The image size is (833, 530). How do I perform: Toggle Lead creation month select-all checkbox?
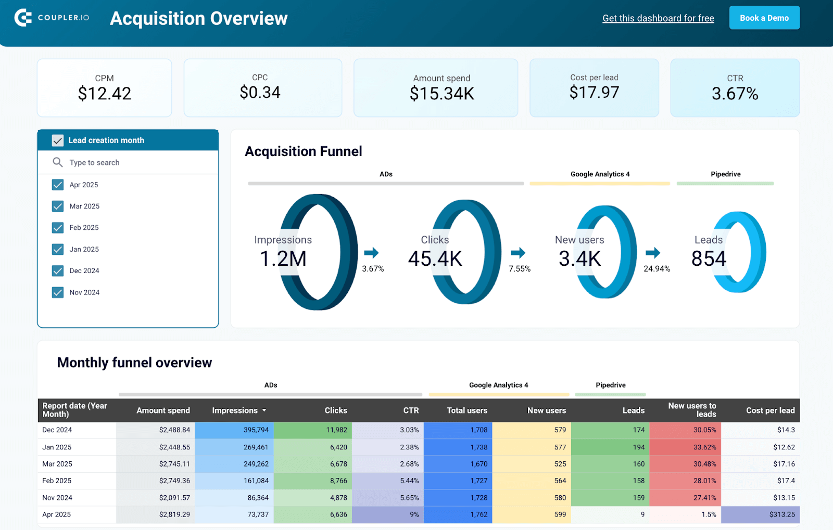[58, 140]
